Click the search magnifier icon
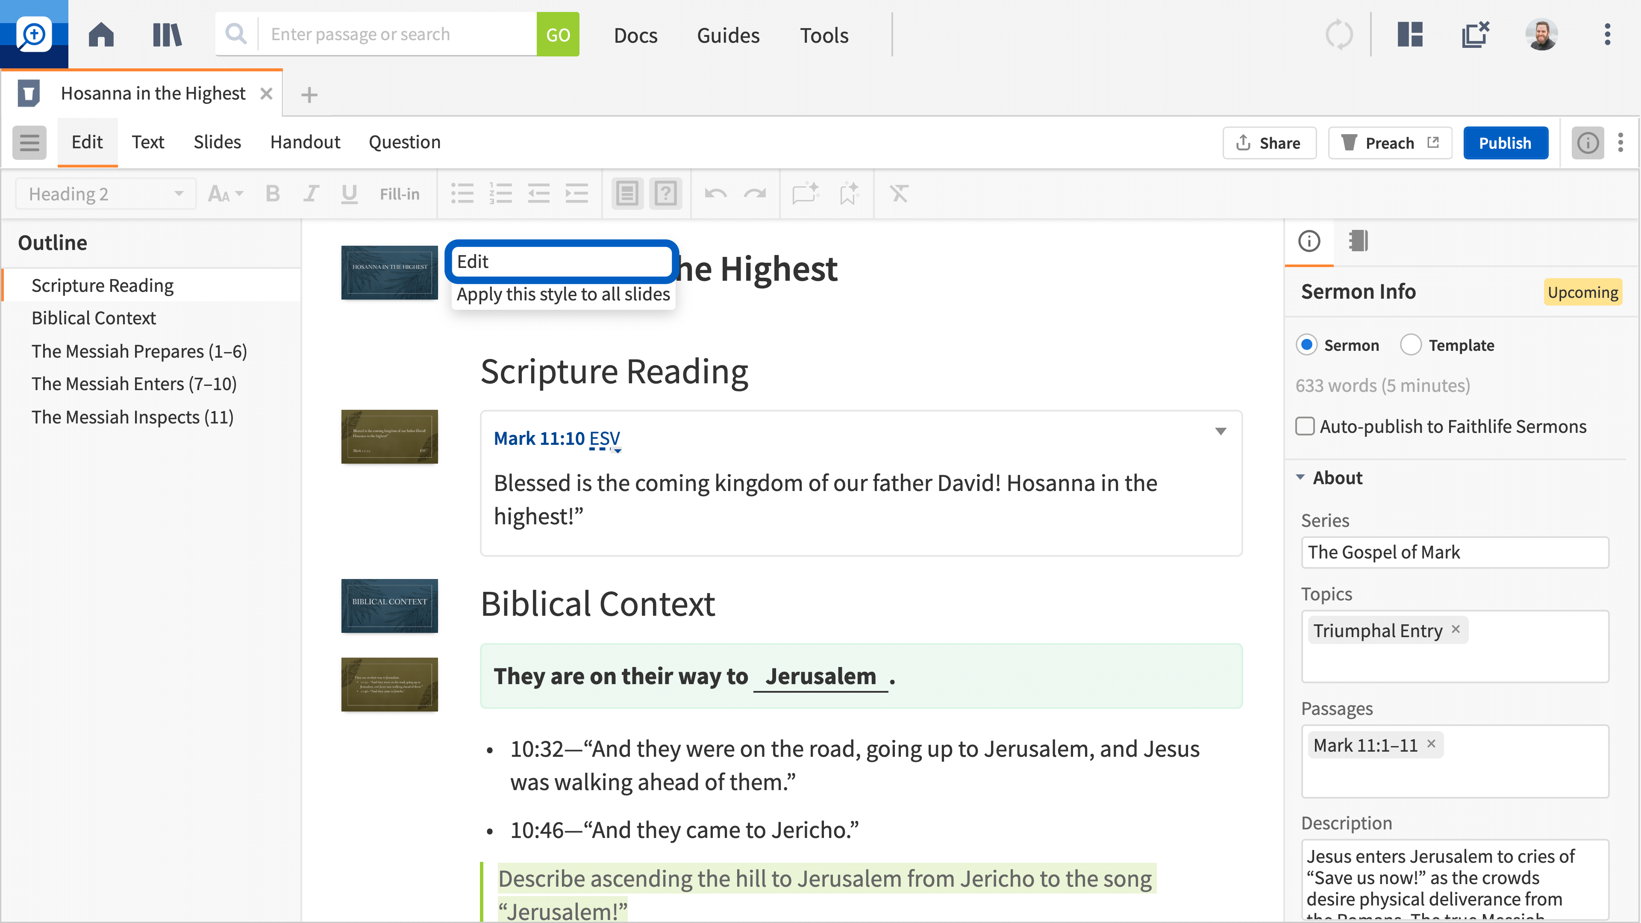 coord(236,34)
